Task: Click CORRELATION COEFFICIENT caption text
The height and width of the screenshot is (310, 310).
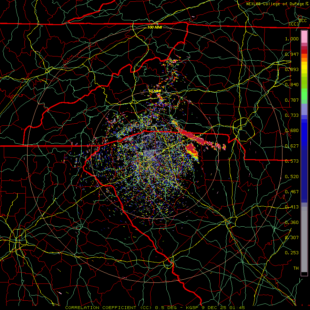Action: pyautogui.click(x=101, y=308)
